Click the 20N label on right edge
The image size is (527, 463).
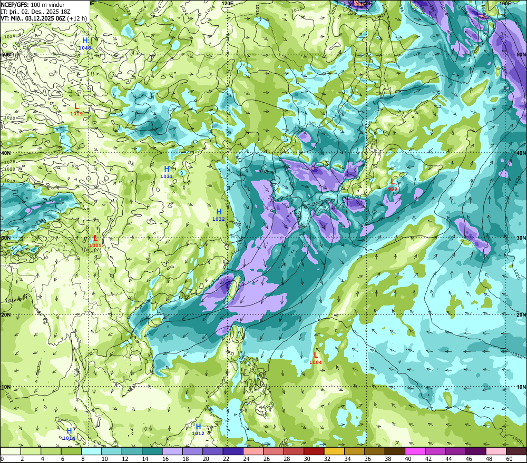[521, 315]
